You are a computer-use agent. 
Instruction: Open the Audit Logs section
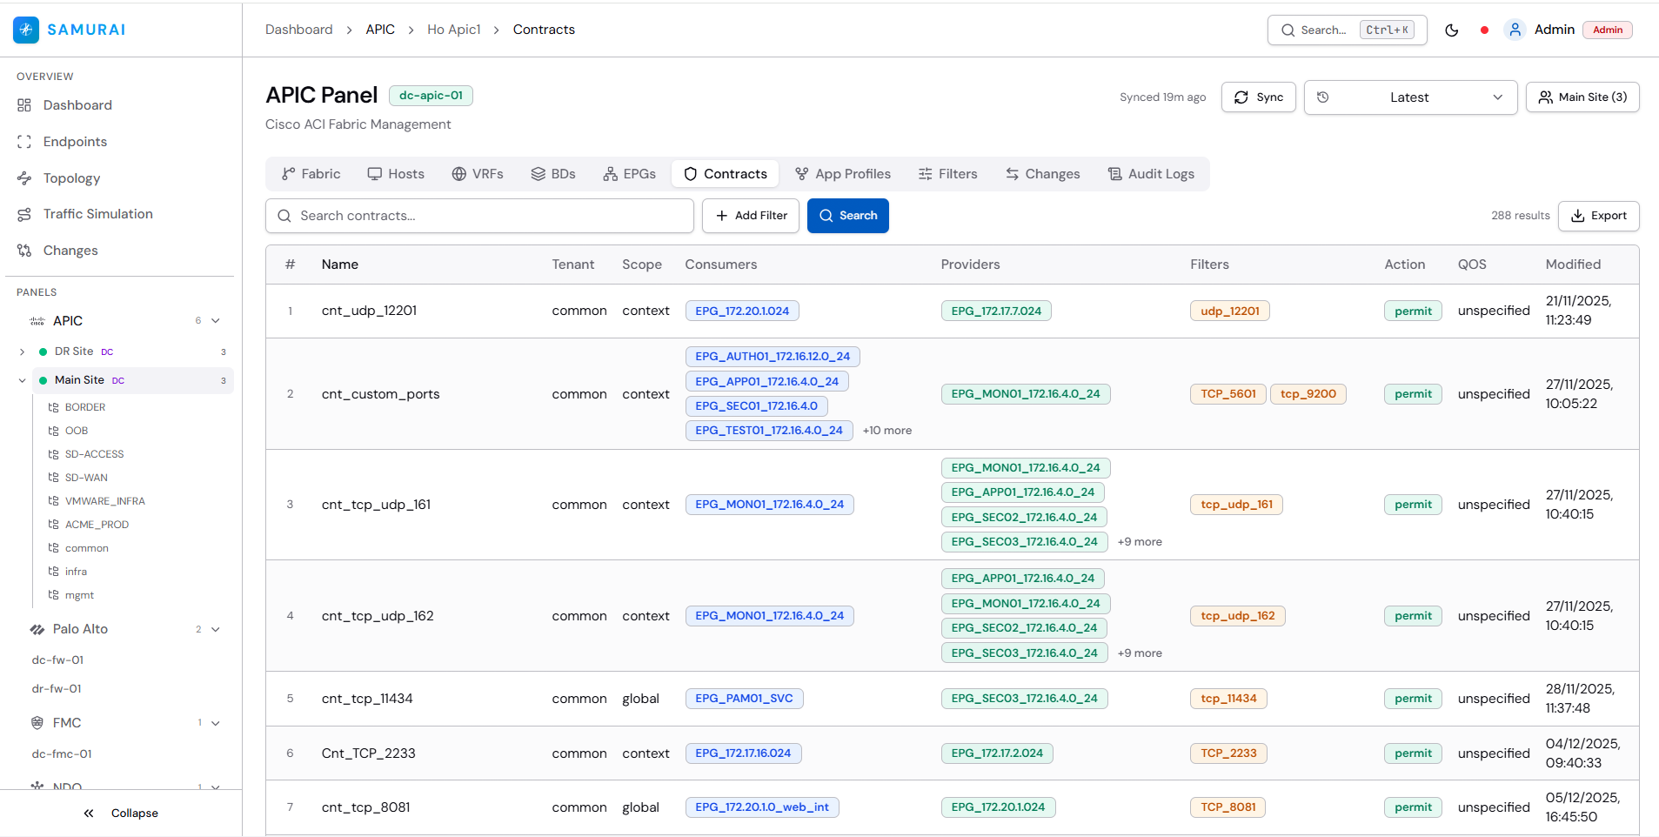point(1150,174)
